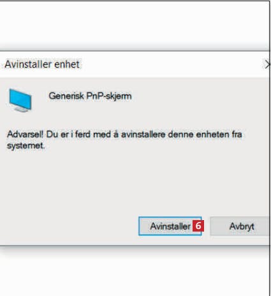Click the Advarsel! warning word
271x296 pixels.
[25, 135]
